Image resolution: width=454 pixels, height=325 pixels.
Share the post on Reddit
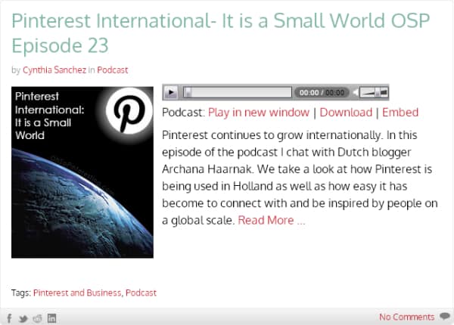point(37,318)
